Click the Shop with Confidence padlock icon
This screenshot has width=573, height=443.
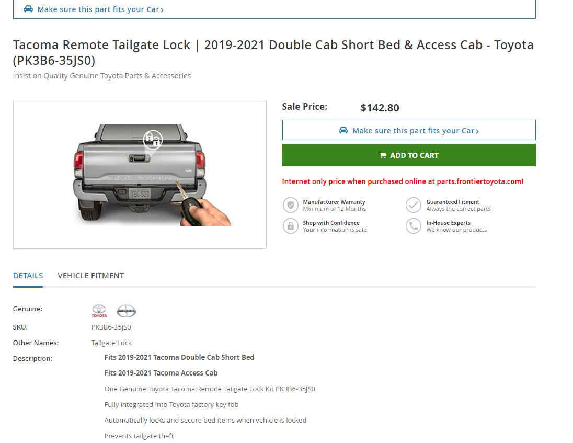point(291,226)
